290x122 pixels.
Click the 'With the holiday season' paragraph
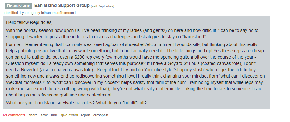click(132, 33)
